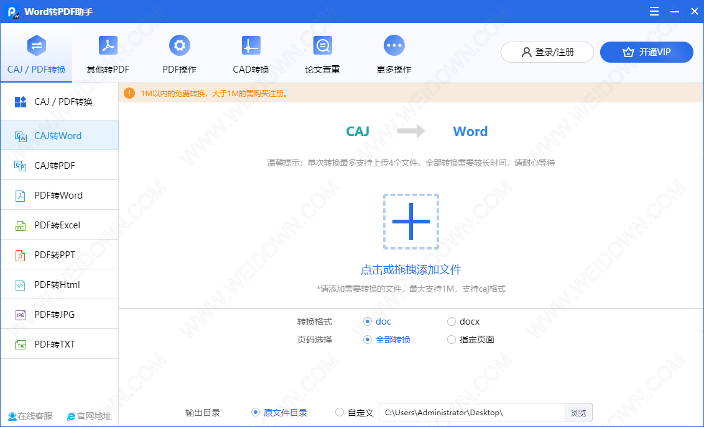This screenshot has height=427, width=704.
Task: Select PDF转TXT in the sidebar
Action: point(59,344)
